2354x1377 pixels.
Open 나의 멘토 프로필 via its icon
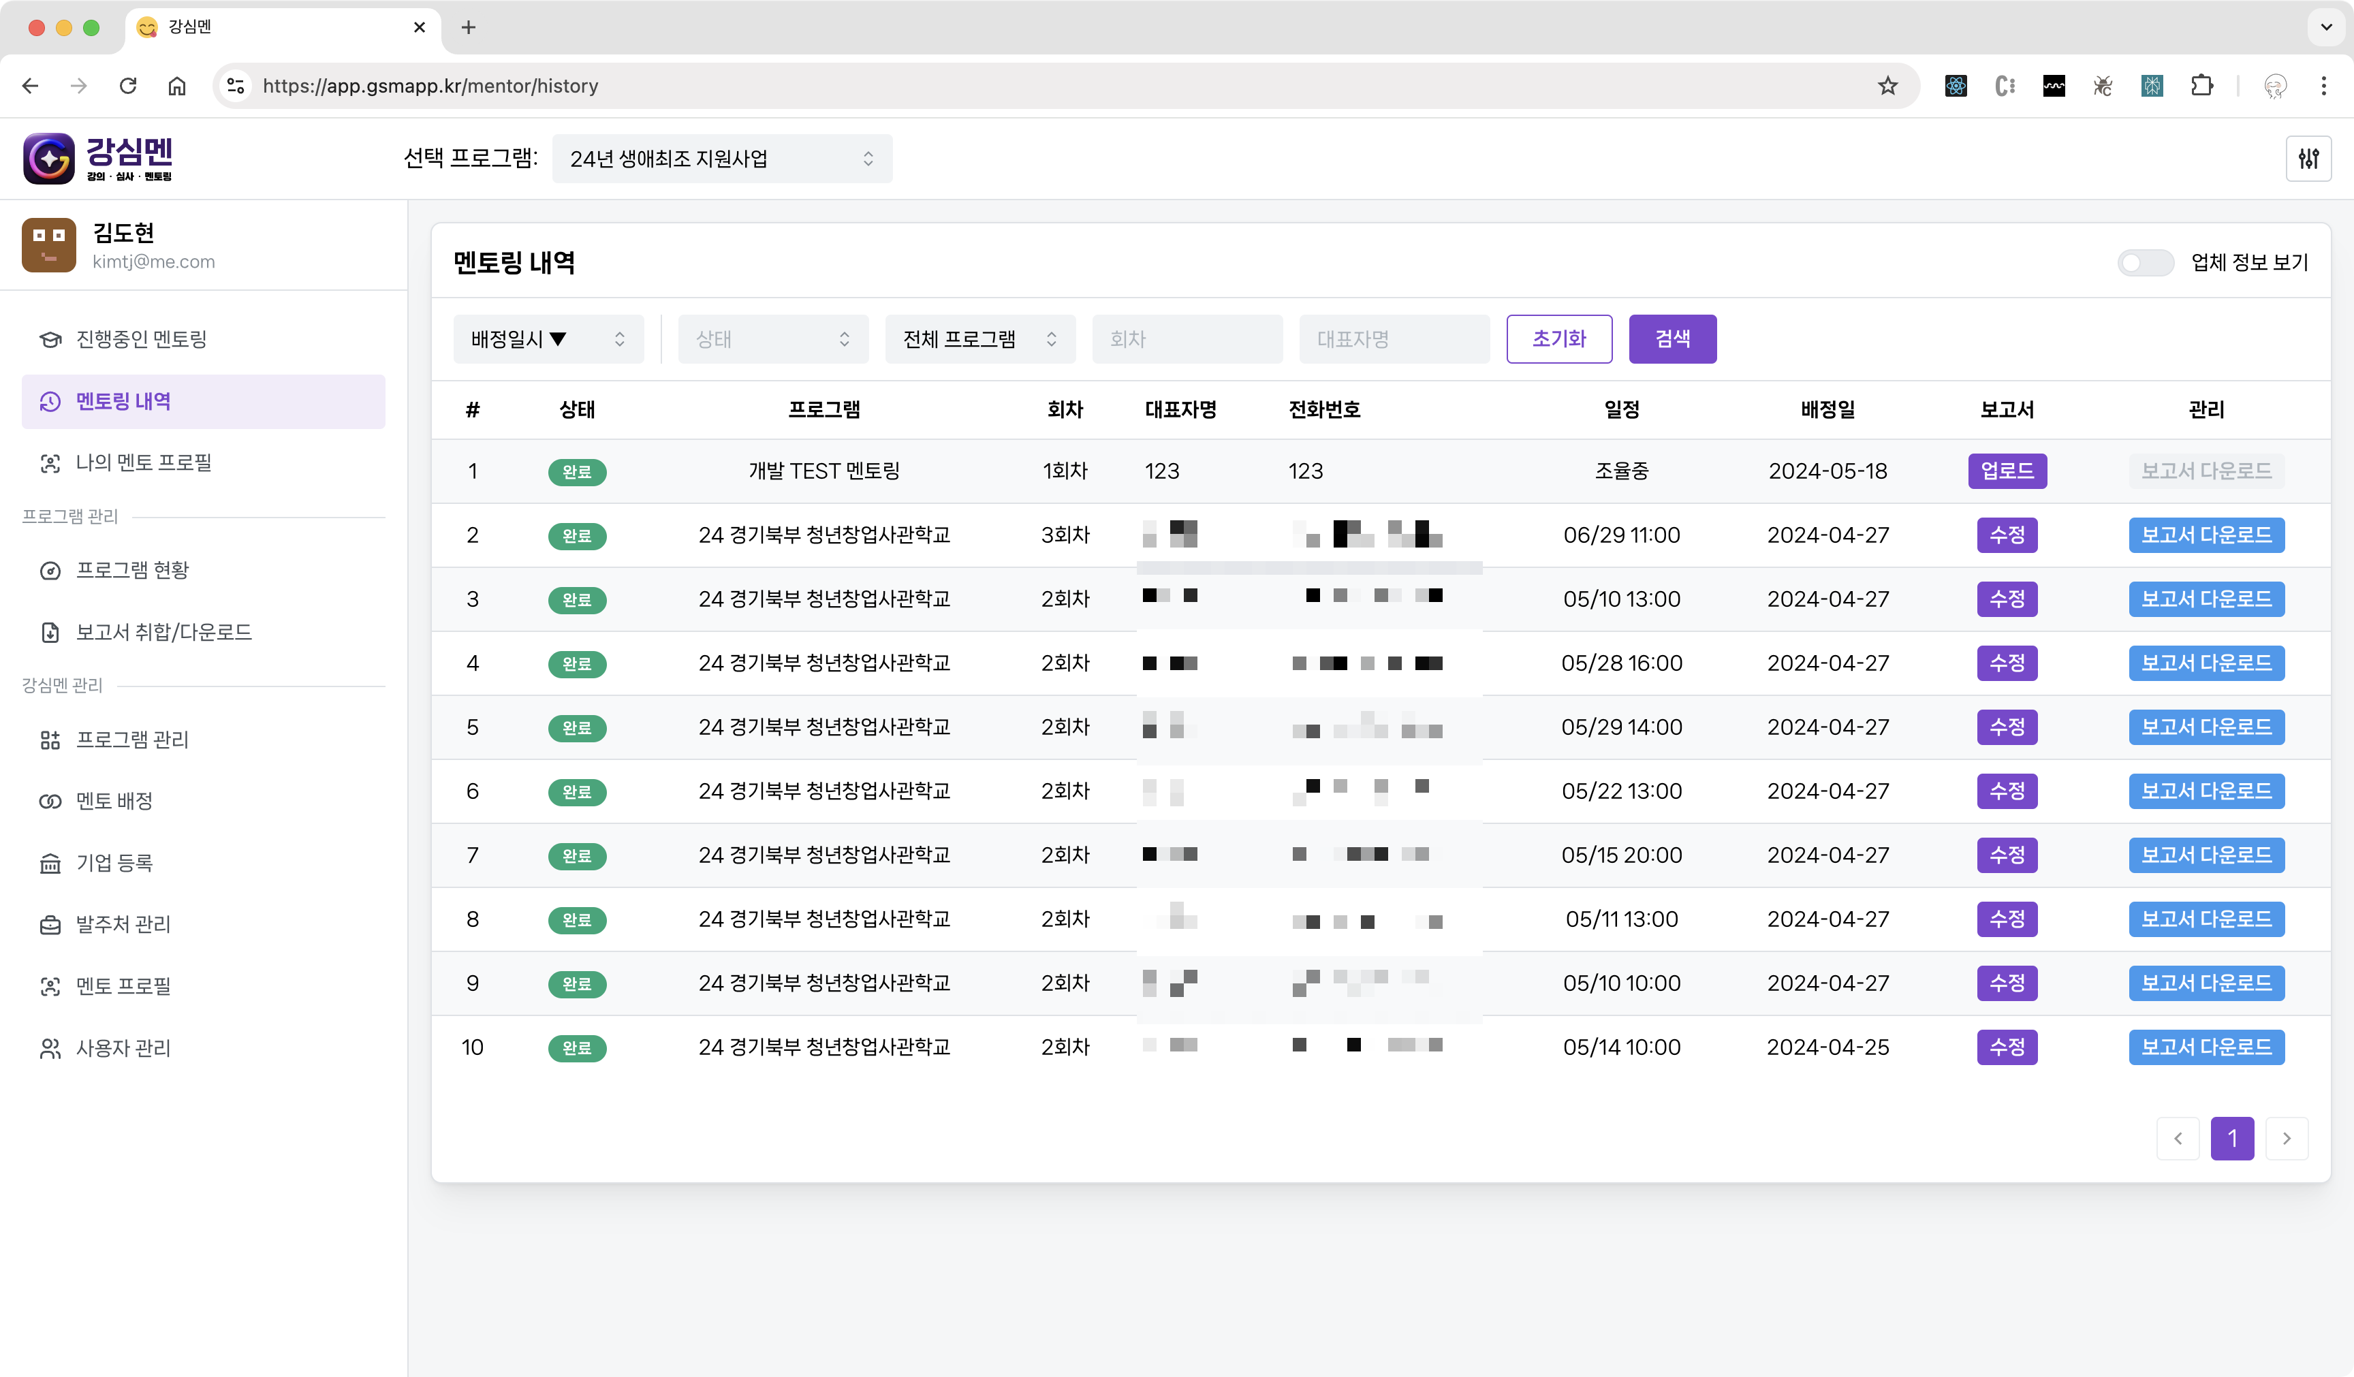tap(50, 462)
